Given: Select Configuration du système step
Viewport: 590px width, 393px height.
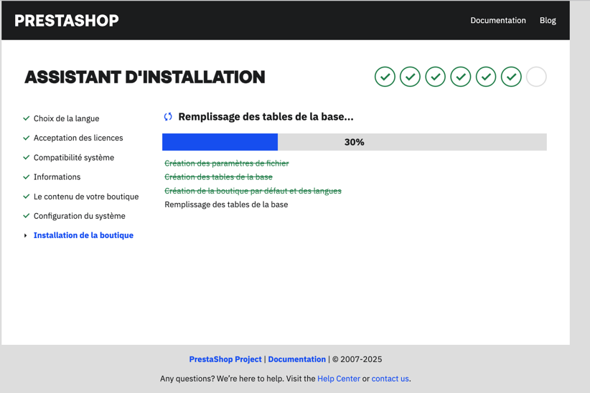Looking at the screenshot, I should coord(80,216).
